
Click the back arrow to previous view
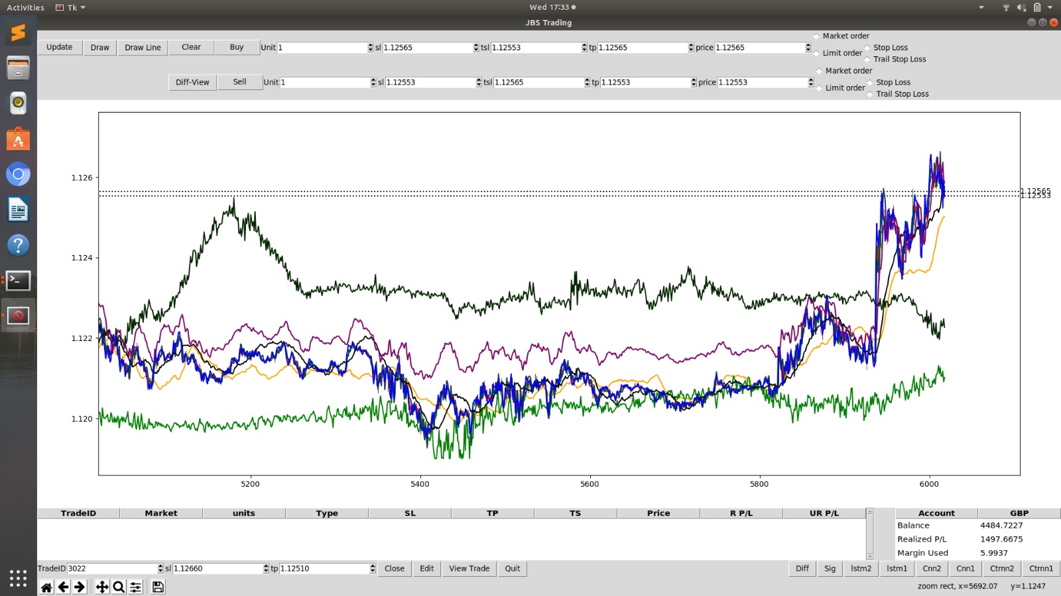click(64, 587)
